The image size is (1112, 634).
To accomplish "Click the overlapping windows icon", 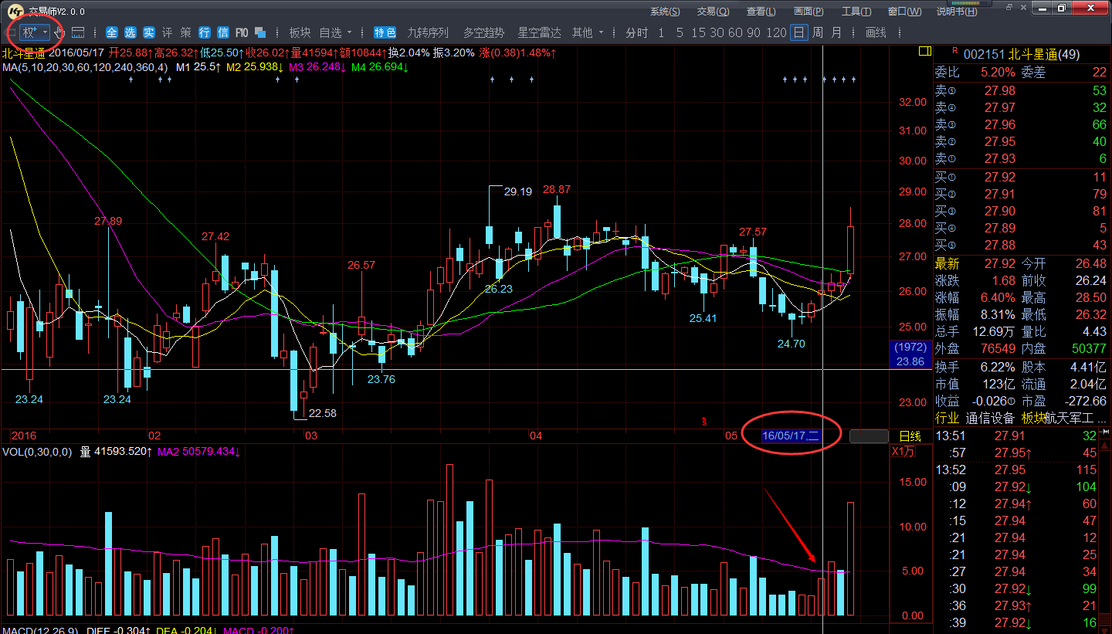I will [x=260, y=32].
